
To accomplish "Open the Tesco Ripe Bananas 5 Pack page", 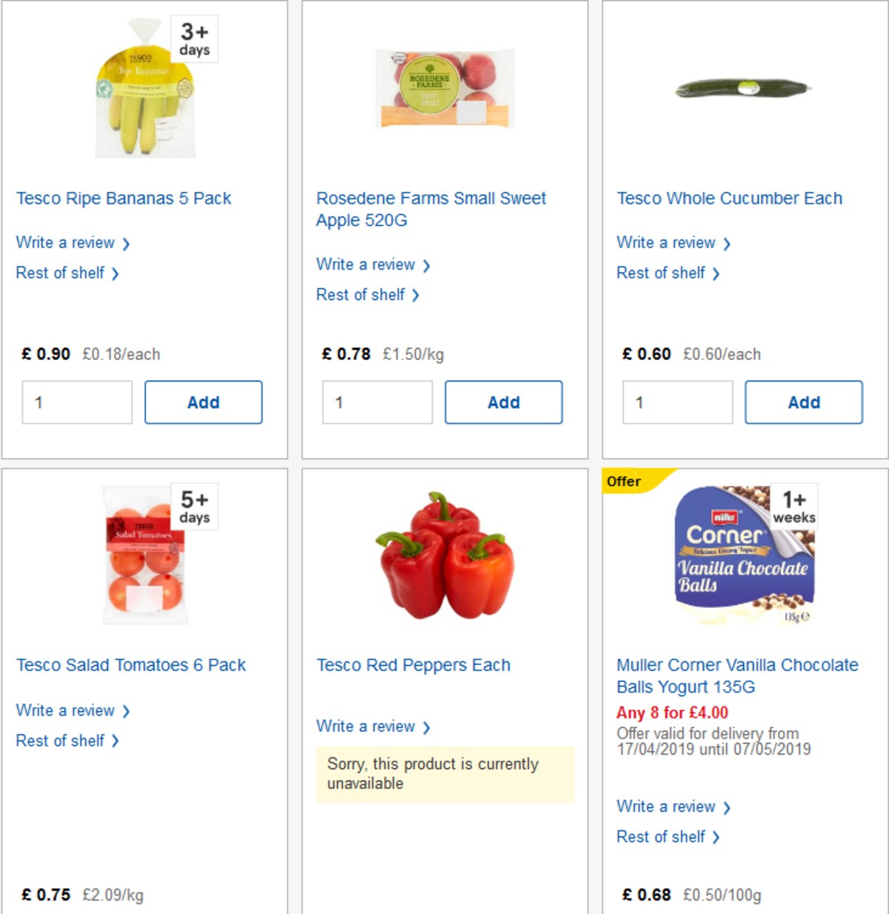I will pos(124,198).
